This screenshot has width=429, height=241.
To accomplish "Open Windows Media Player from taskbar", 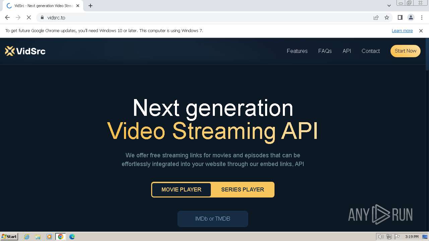I will click(49, 237).
